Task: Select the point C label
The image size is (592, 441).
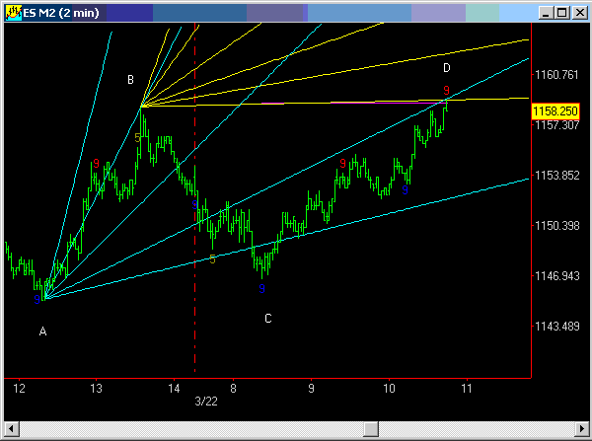Action: tap(267, 319)
